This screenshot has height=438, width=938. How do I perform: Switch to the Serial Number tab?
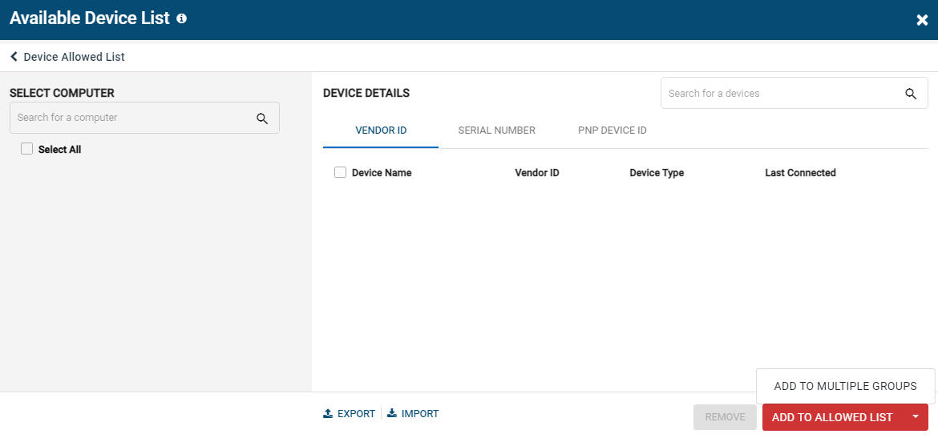(x=496, y=131)
